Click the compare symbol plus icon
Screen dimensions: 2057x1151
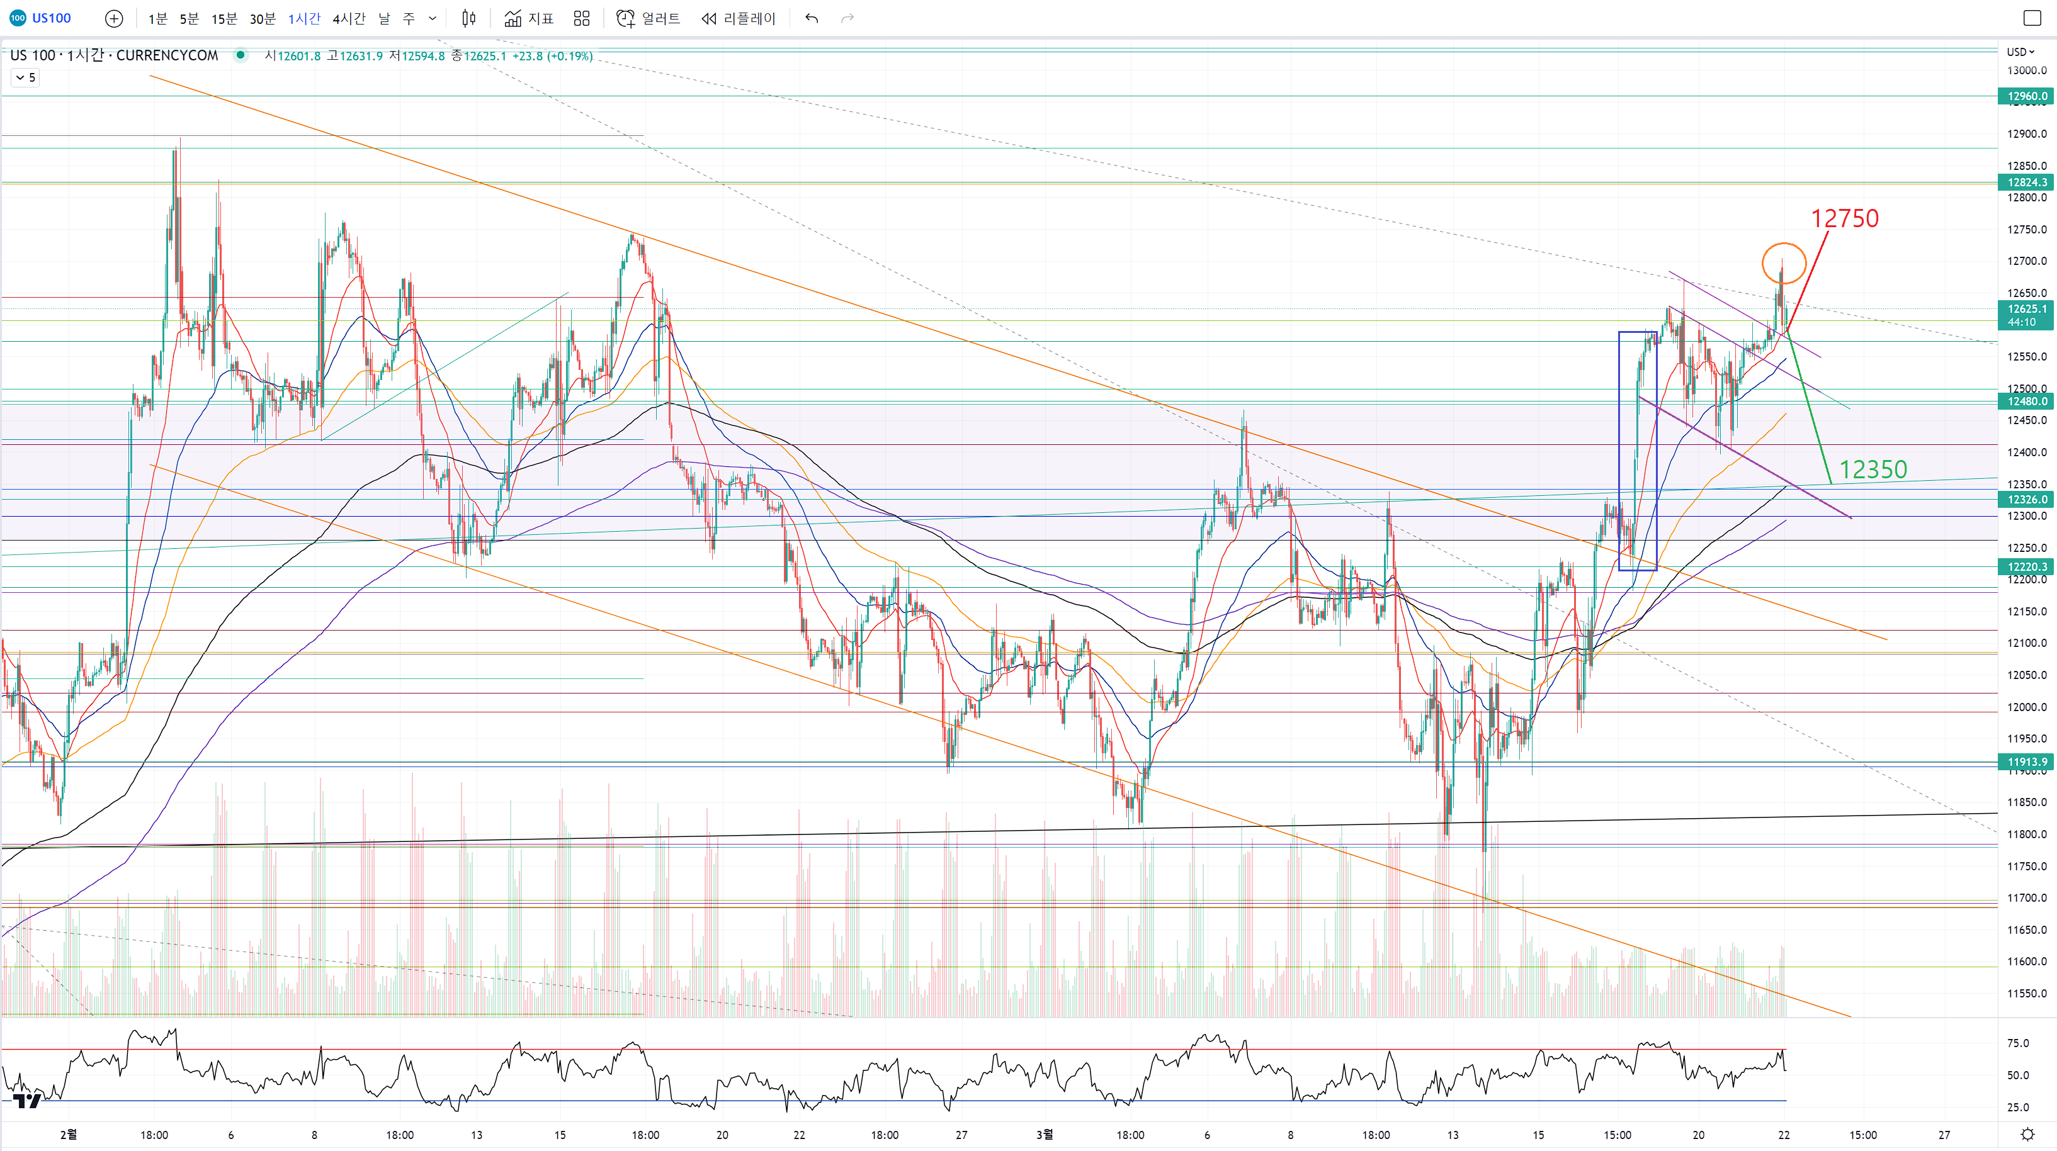[x=114, y=18]
